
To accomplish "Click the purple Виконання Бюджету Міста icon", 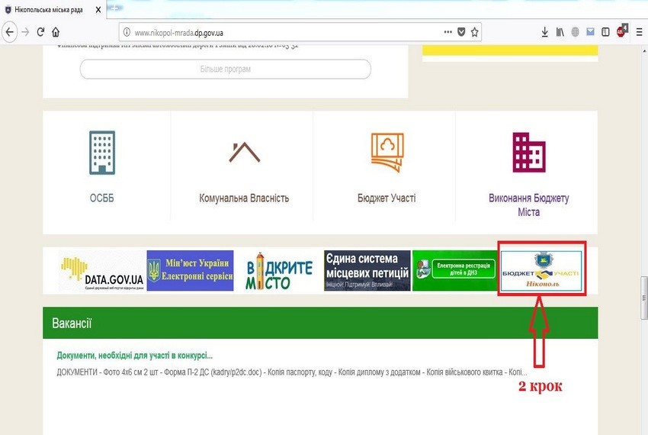I will tap(529, 153).
